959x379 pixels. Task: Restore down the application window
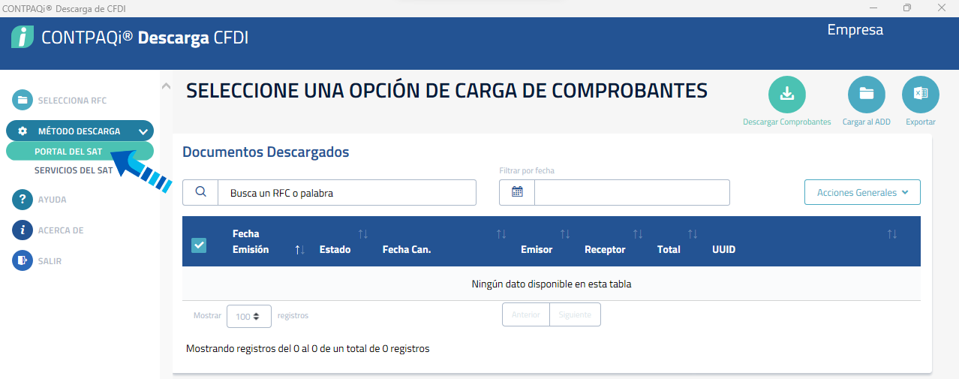pyautogui.click(x=907, y=8)
